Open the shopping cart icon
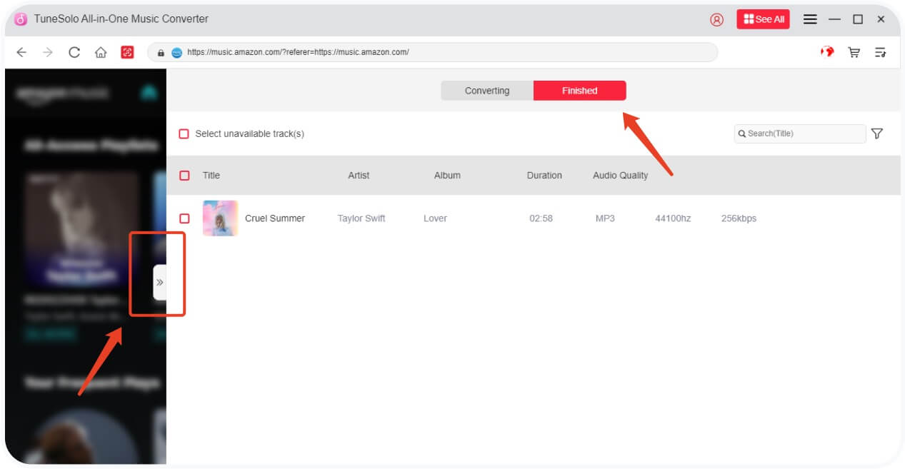The height and width of the screenshot is (469, 905). (854, 52)
